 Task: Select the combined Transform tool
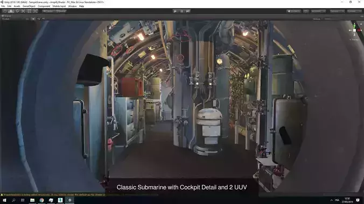[x=36, y=11]
